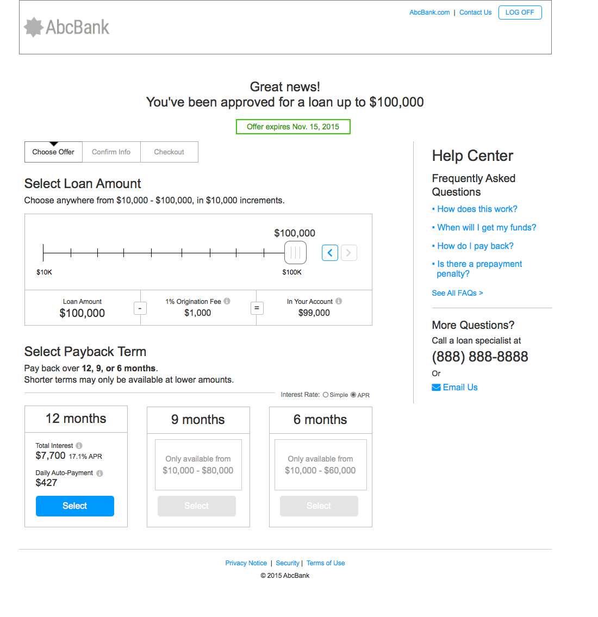
Task: Click the In Your Account info icon
Action: point(339,301)
